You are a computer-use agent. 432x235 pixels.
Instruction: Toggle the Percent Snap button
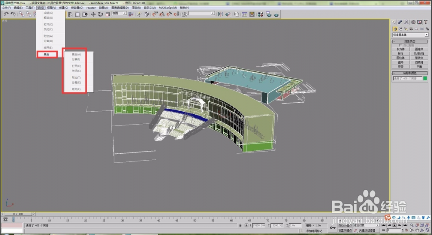169,14
